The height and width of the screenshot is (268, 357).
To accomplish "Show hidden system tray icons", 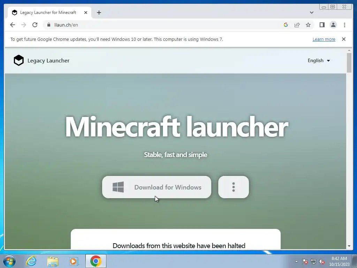I will click(296, 261).
